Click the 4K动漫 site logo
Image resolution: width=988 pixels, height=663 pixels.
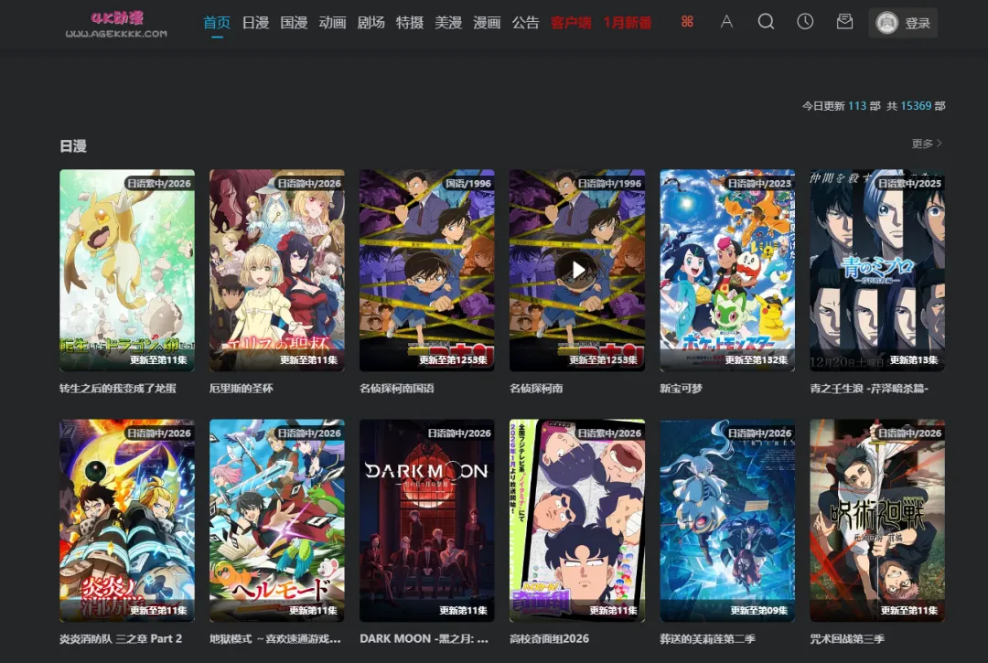(x=116, y=25)
